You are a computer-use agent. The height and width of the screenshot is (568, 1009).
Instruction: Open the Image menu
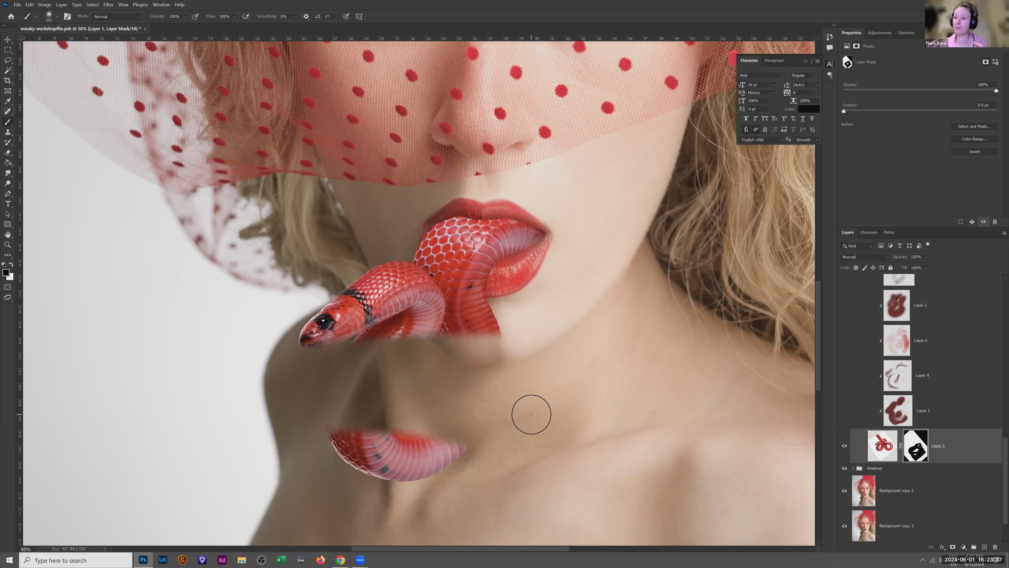45,5
